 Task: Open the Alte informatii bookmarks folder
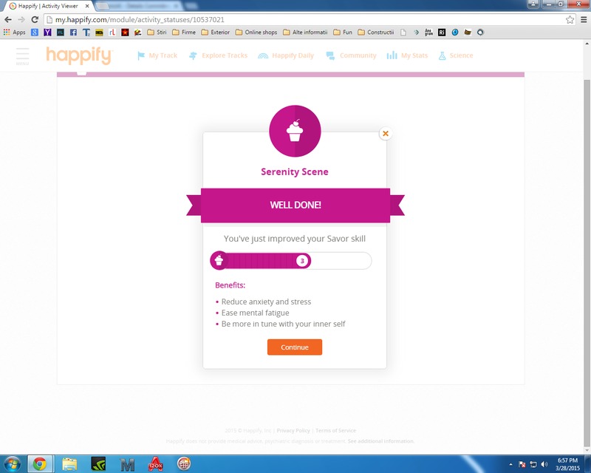305,33
